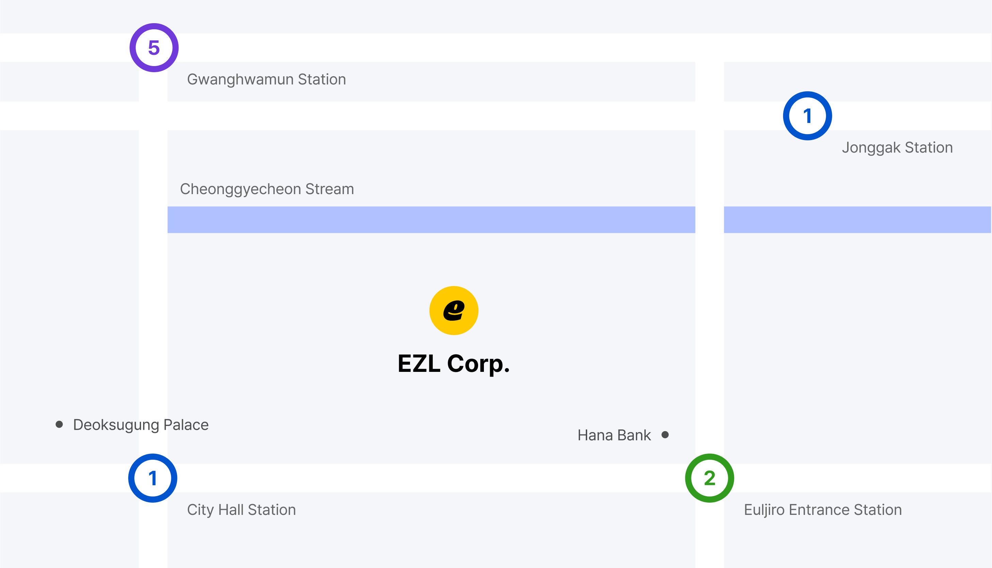Click the dot beside Hana Bank

point(665,435)
